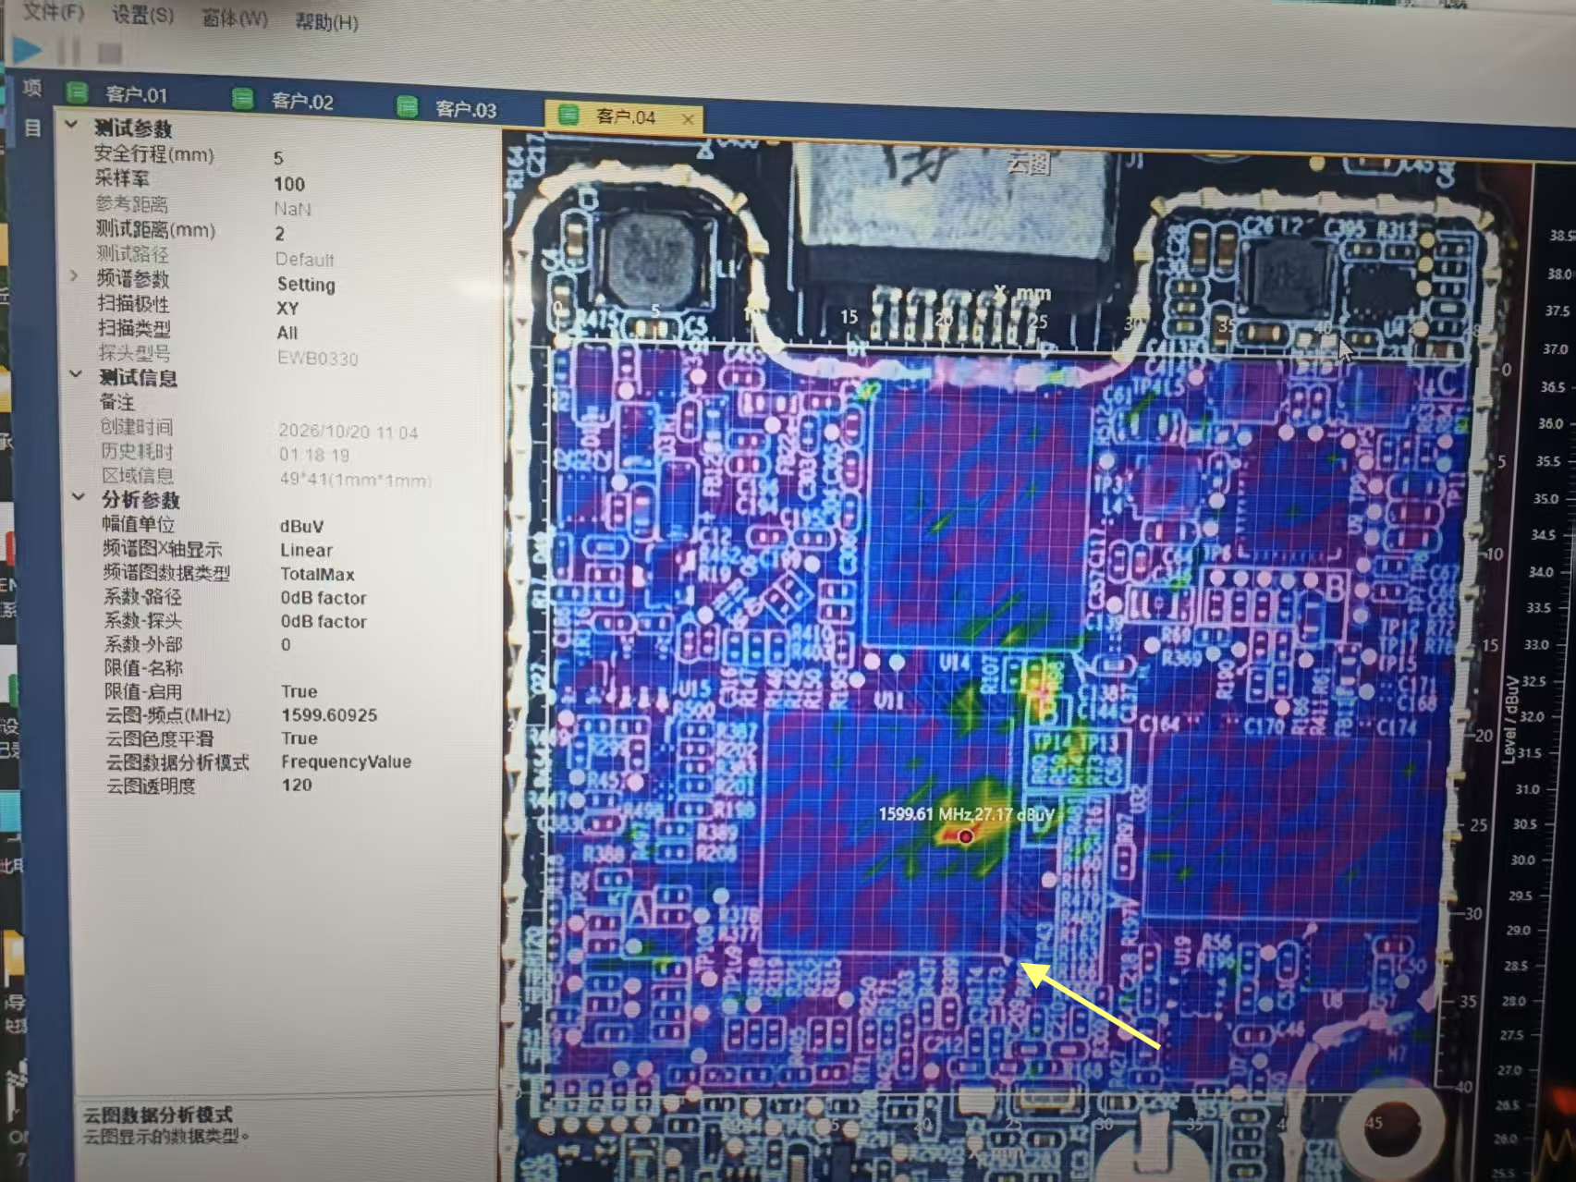Switch to the 客户.03 tab
1576x1182 pixels.
[x=466, y=109]
